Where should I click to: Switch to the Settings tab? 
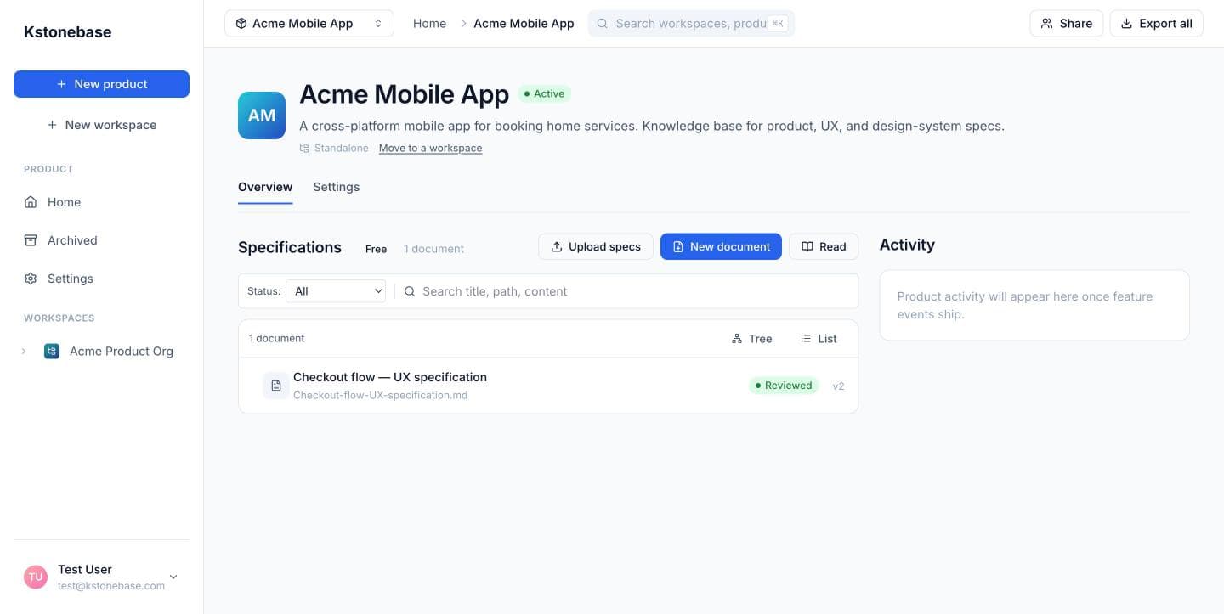click(x=337, y=187)
